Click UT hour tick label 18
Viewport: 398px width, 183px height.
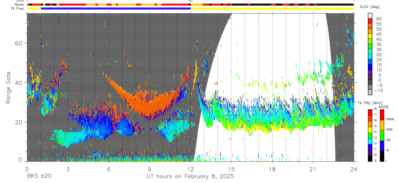272,168
